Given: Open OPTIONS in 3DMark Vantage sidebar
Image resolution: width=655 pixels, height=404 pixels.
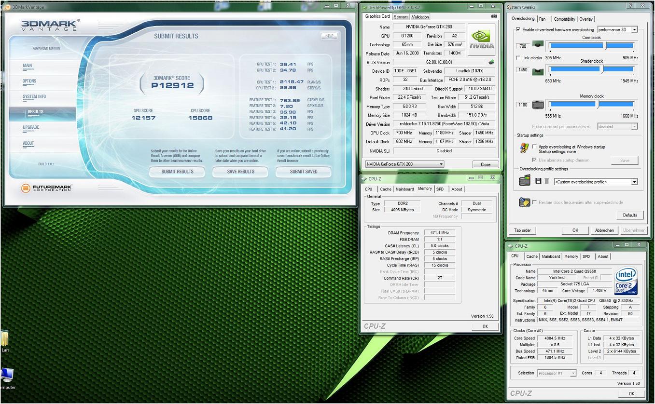Looking at the screenshot, I should pos(29,81).
